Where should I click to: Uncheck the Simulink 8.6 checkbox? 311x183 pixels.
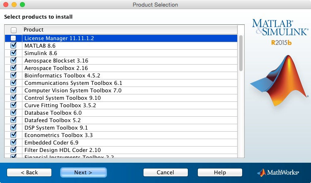point(13,53)
